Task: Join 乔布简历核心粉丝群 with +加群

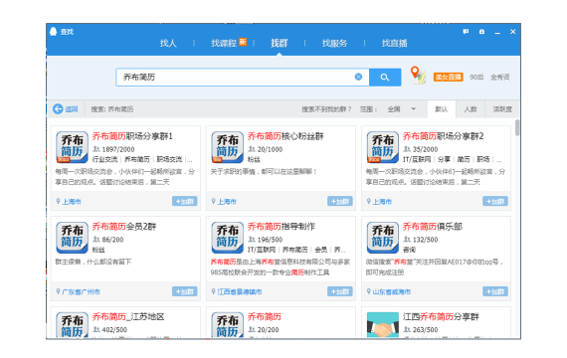Action: (340, 202)
